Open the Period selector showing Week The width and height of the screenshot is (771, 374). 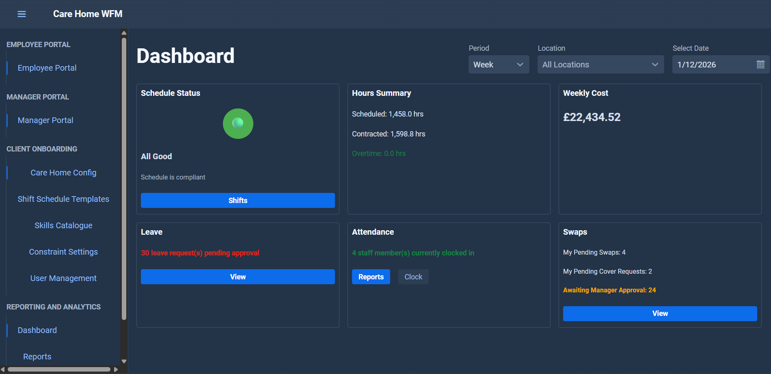click(x=499, y=64)
